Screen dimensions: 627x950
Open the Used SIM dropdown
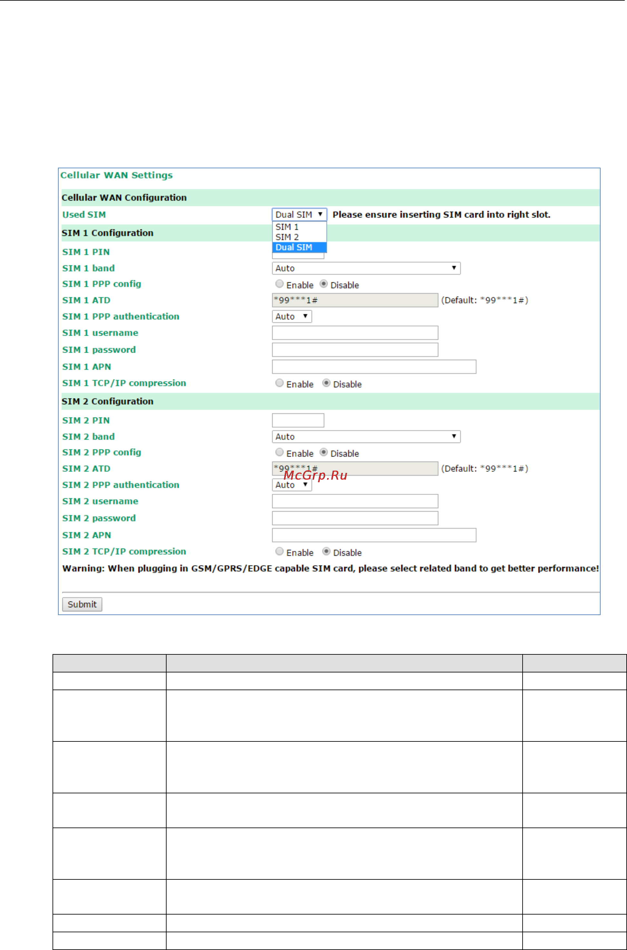coord(299,214)
